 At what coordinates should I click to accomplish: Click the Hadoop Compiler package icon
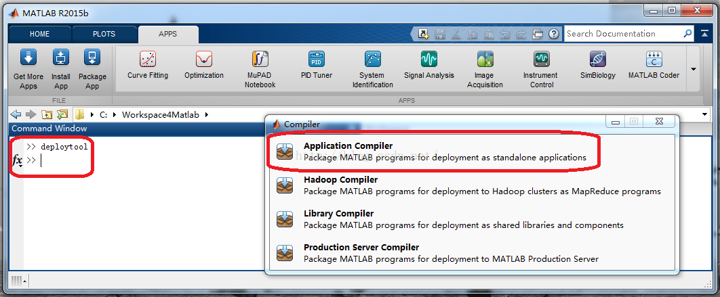[285, 185]
